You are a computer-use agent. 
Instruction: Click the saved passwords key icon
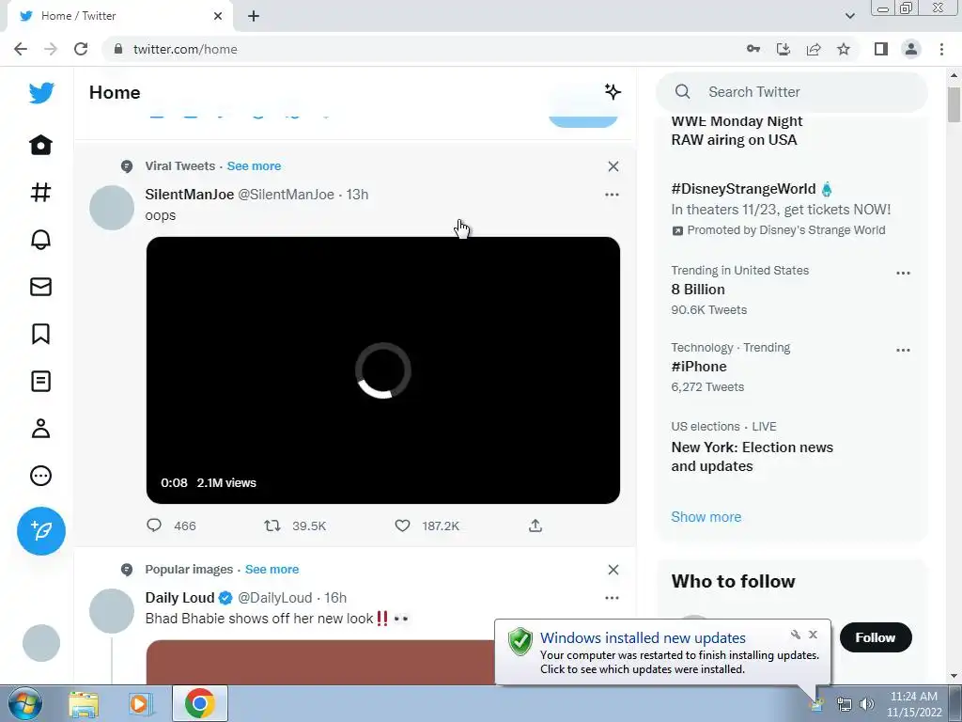coord(753,49)
